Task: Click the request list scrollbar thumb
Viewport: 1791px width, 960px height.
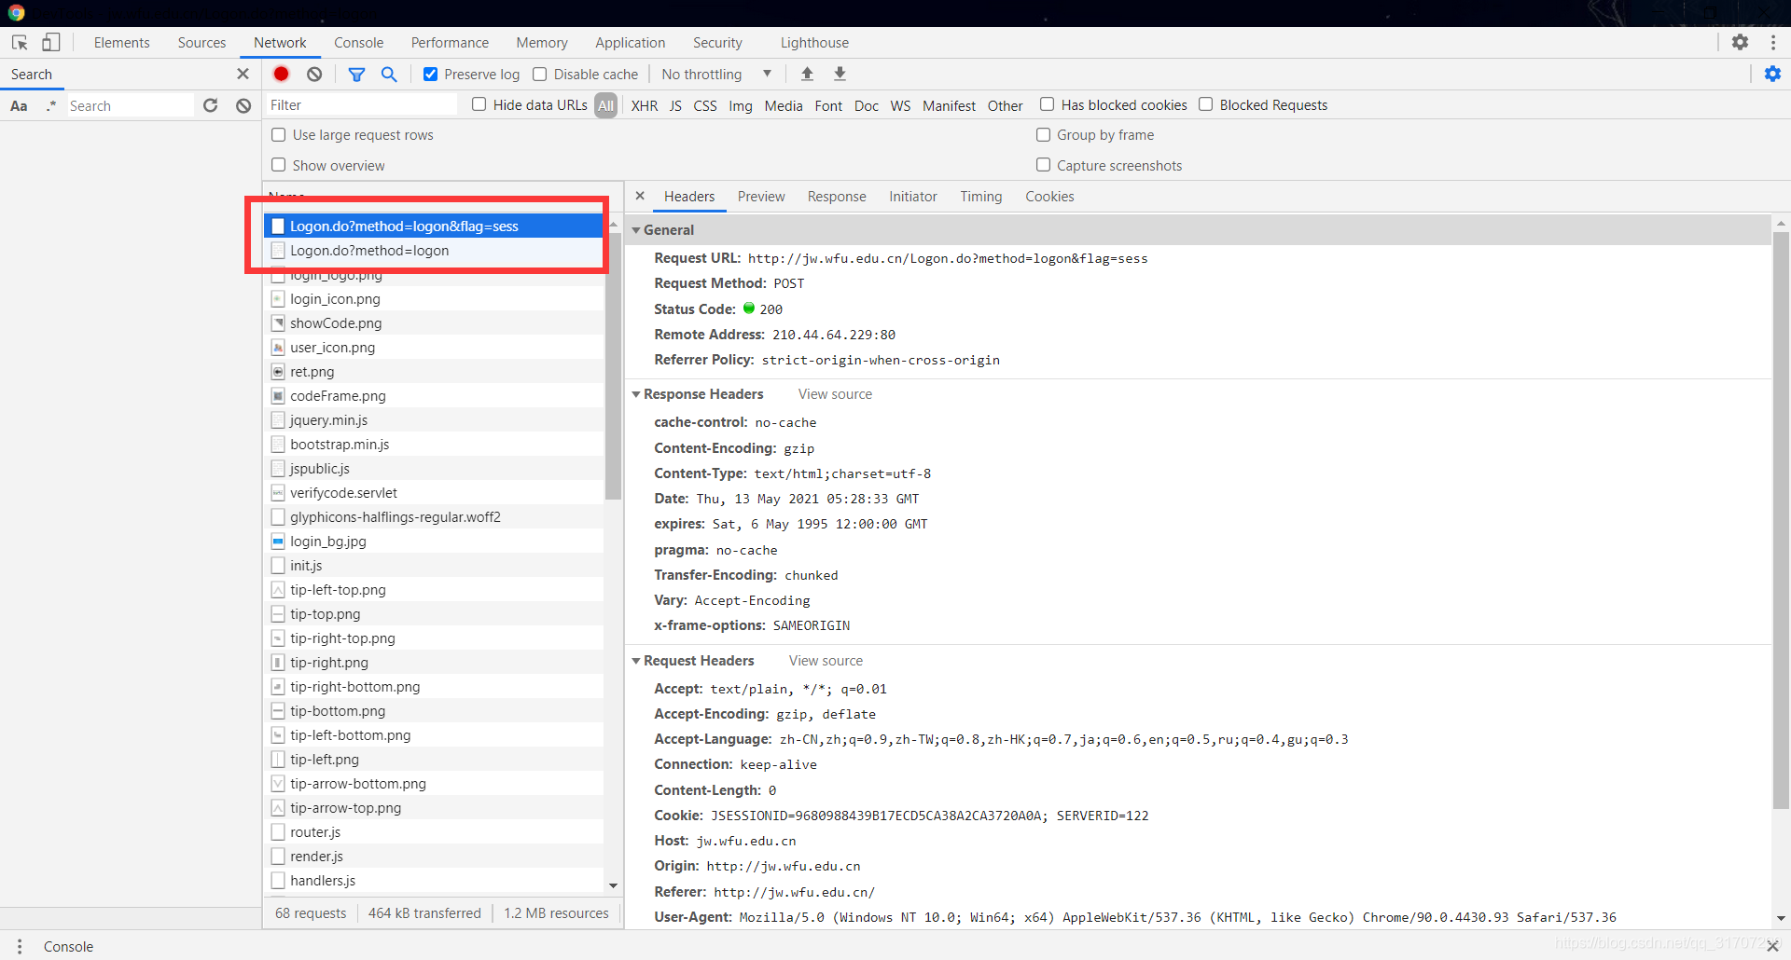Action: tap(613, 365)
